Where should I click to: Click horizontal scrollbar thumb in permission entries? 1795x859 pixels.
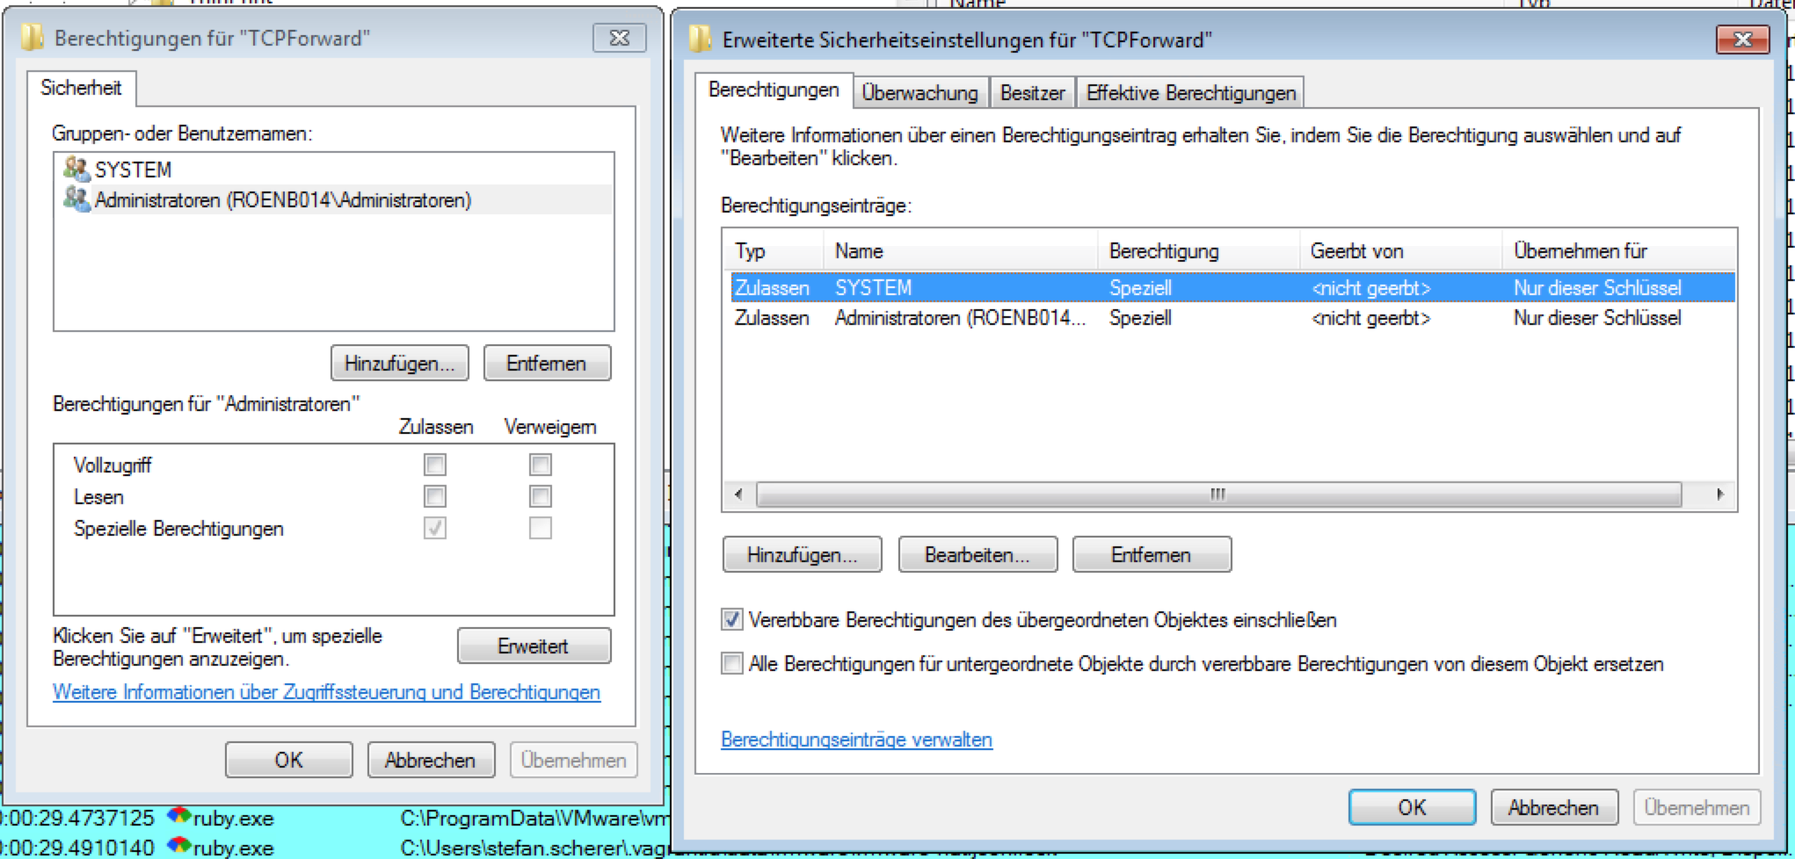click(1218, 494)
